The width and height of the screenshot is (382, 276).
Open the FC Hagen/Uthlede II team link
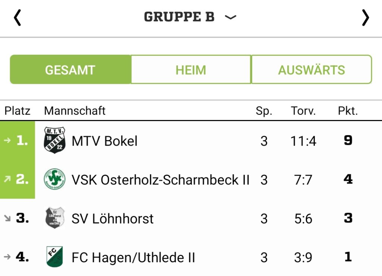133,257
